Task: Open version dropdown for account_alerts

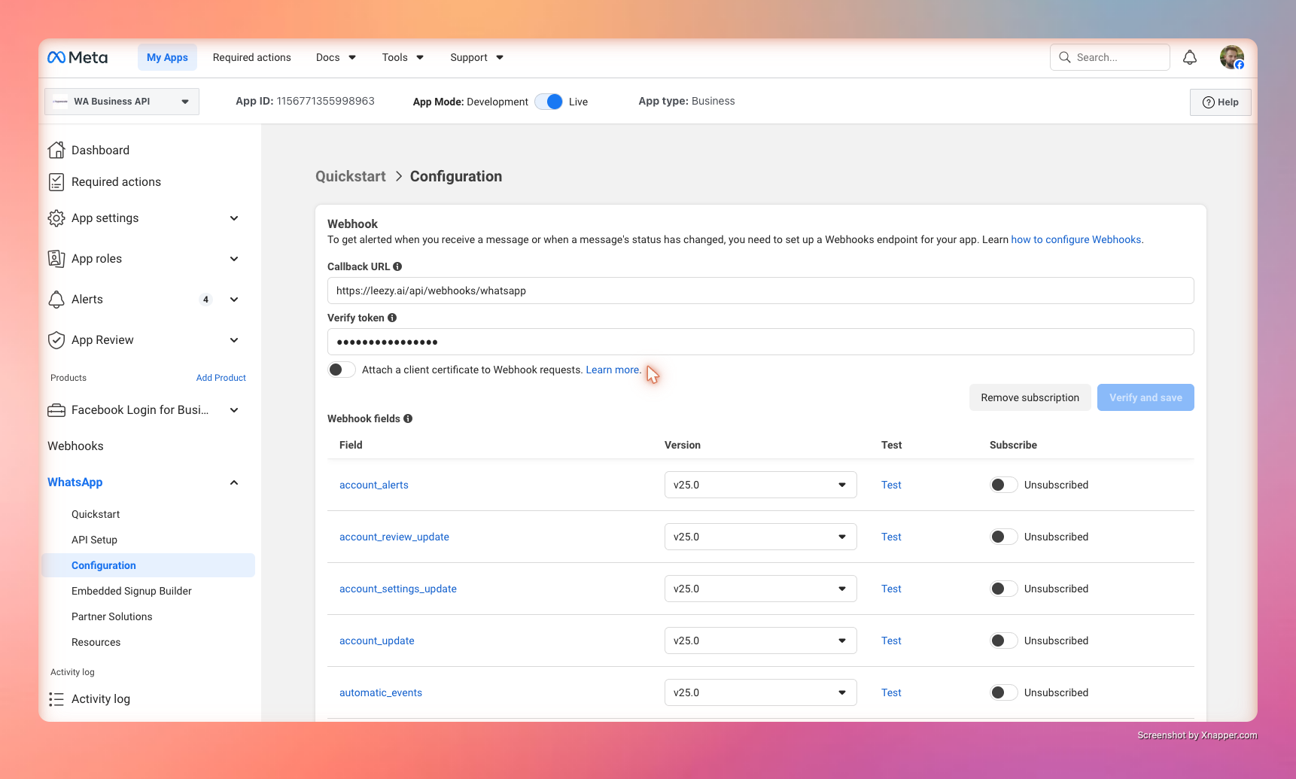Action: pyautogui.click(x=760, y=485)
